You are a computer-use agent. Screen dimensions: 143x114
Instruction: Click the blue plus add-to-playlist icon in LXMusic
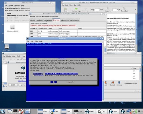pos(3,86)
